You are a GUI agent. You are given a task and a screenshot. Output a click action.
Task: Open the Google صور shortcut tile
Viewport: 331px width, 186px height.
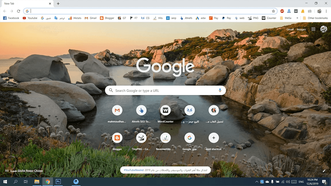[190, 141]
